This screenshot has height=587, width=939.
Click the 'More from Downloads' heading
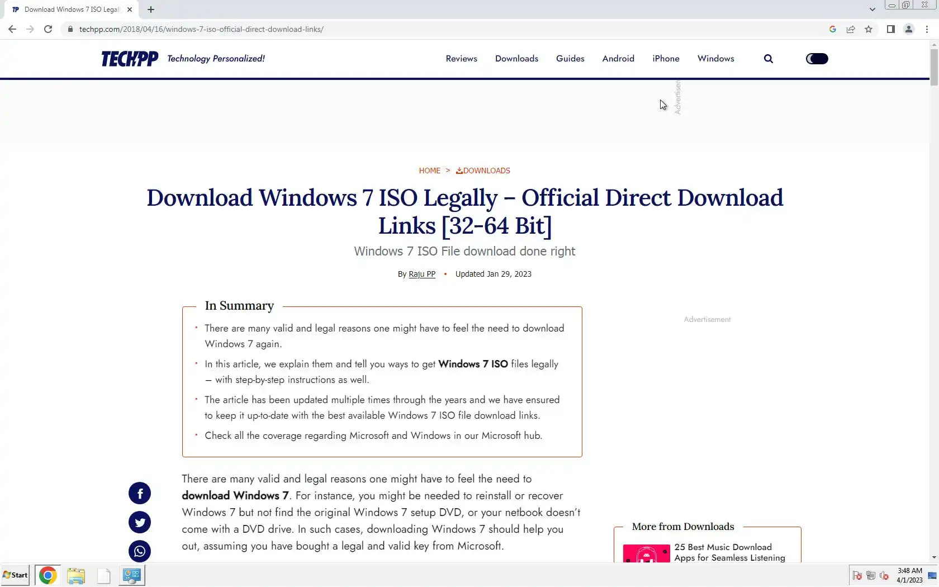[x=683, y=527]
